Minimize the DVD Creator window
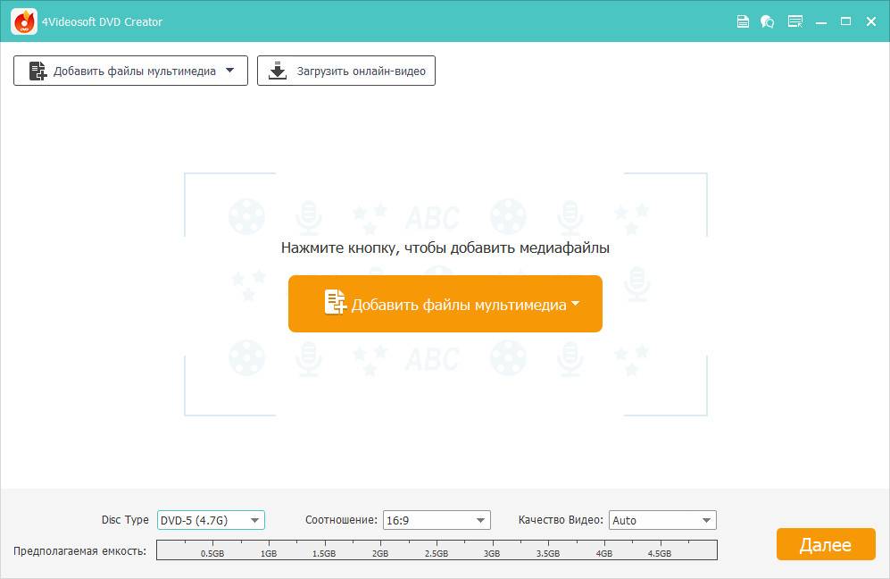The width and height of the screenshot is (890, 579). (821, 21)
